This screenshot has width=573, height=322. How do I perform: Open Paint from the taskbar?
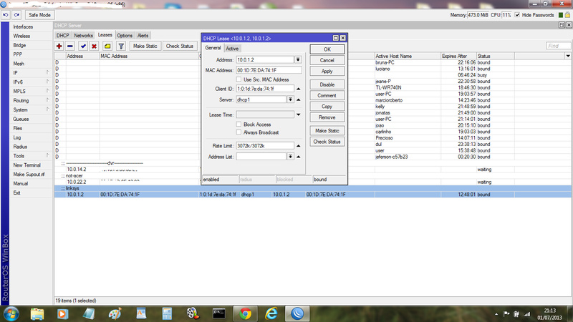pos(115,313)
